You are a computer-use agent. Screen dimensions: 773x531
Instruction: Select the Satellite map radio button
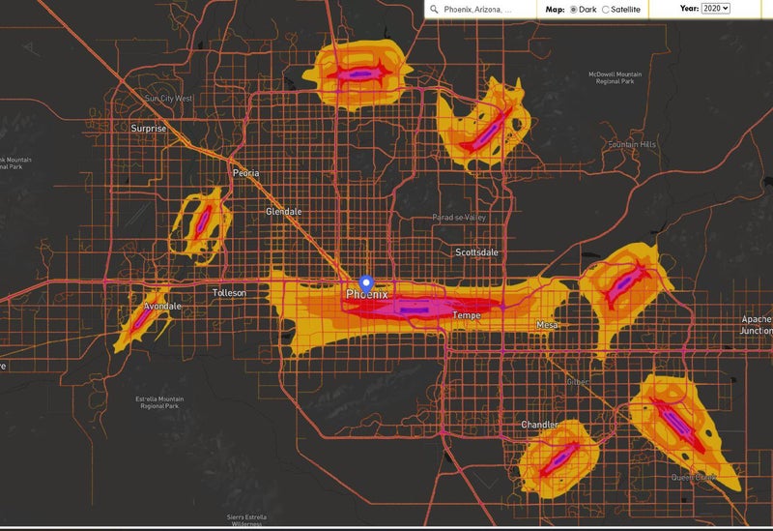click(606, 9)
